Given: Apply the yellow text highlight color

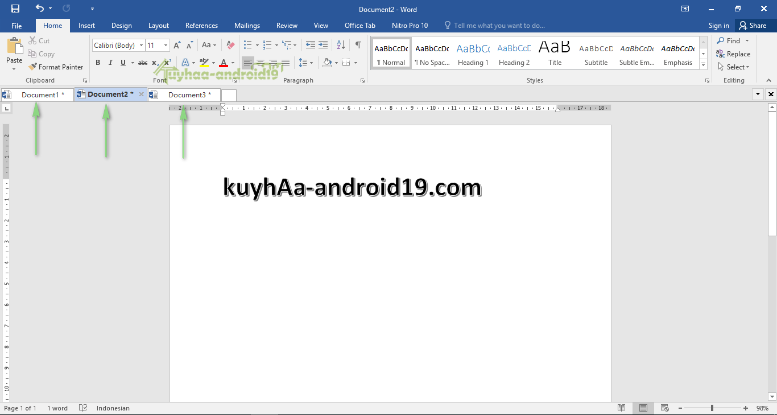Looking at the screenshot, I should [x=204, y=63].
